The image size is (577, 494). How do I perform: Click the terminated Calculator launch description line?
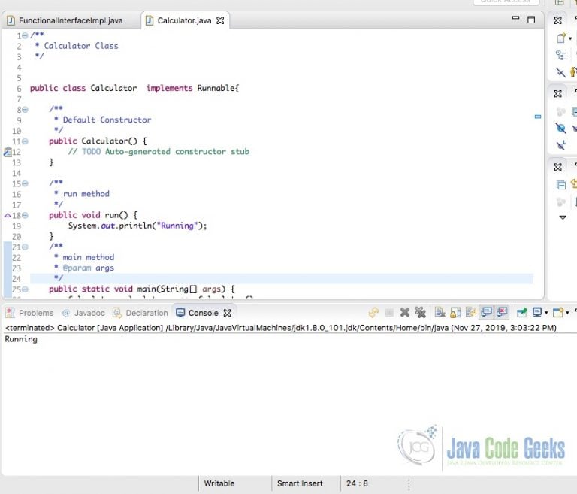pyautogui.click(x=281, y=328)
